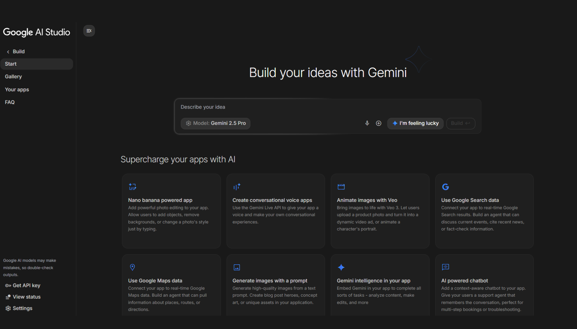Click the Gemini sparkle icon on card
Image resolution: width=577 pixels, height=329 pixels.
coord(341,267)
